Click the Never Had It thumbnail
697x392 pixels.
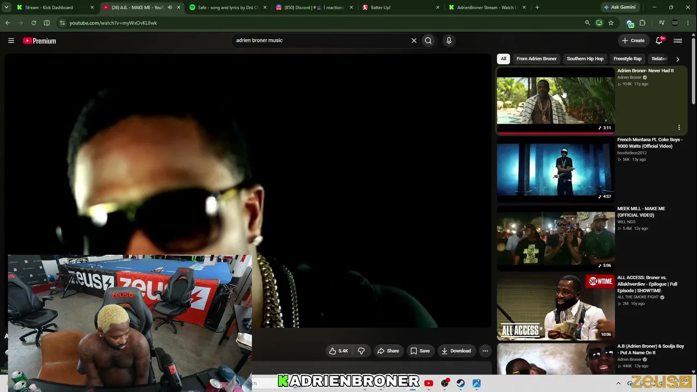[555, 101]
